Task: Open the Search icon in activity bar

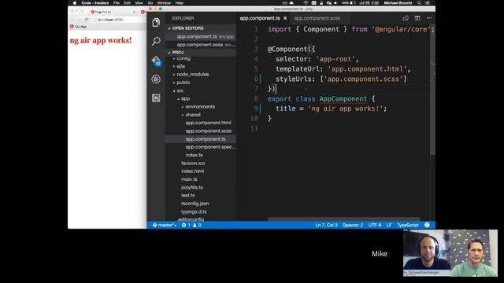Action: point(156,41)
